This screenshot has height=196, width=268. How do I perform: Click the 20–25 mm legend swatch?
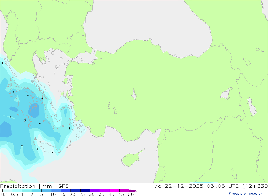tap(76, 191)
